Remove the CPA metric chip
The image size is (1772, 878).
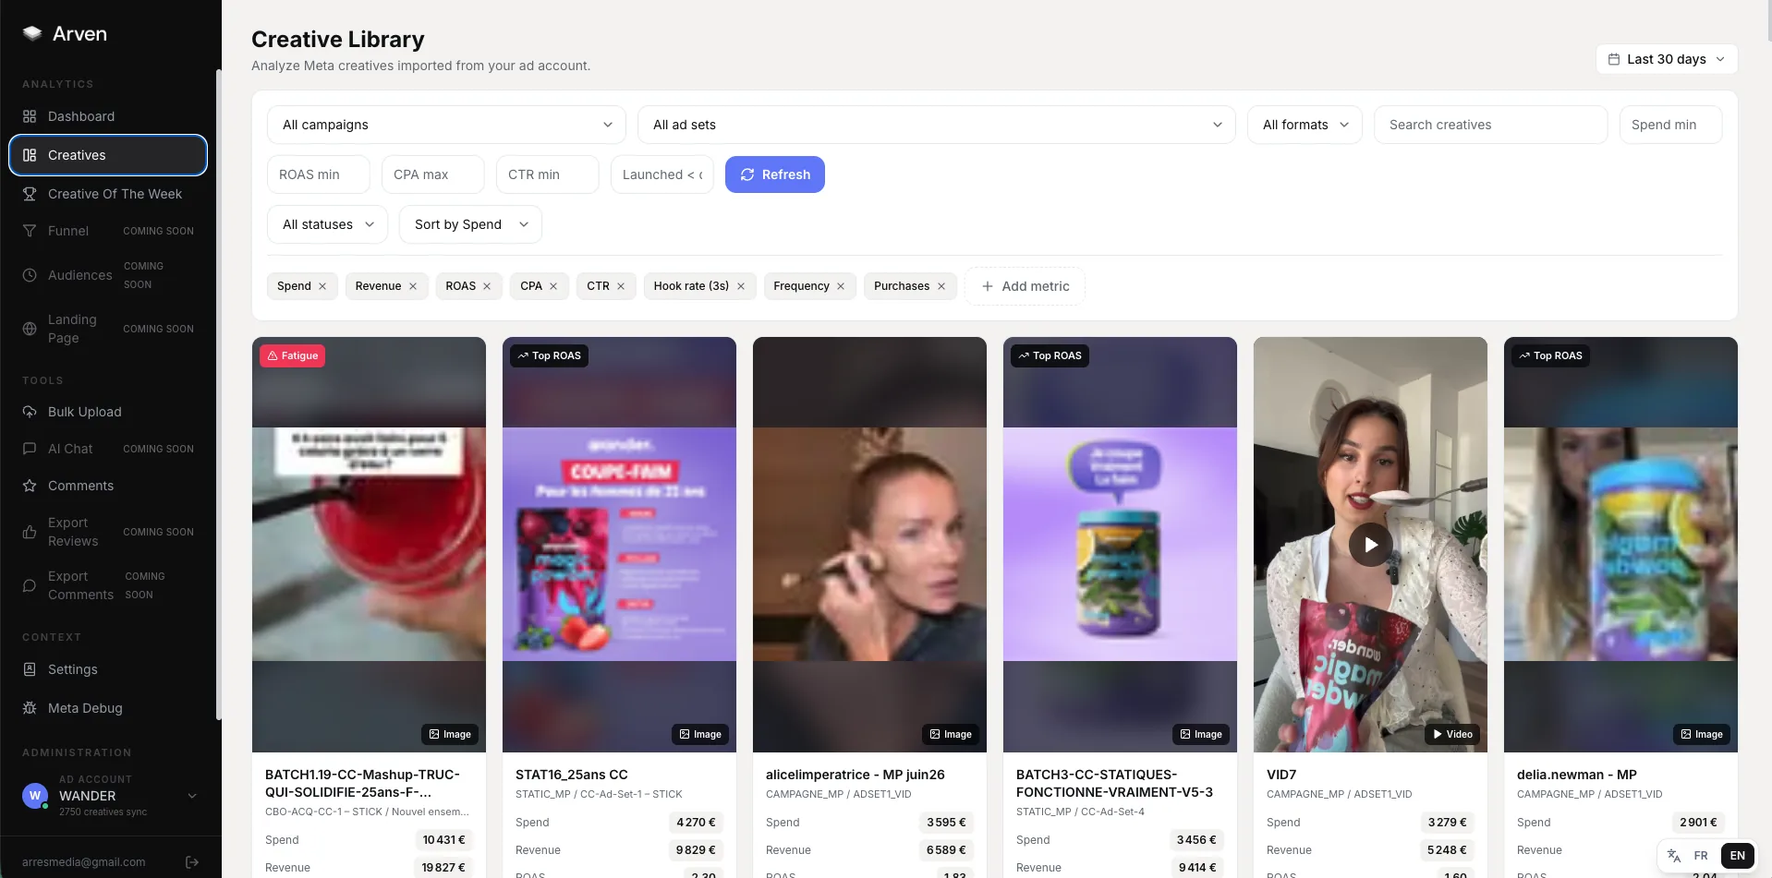tap(553, 286)
